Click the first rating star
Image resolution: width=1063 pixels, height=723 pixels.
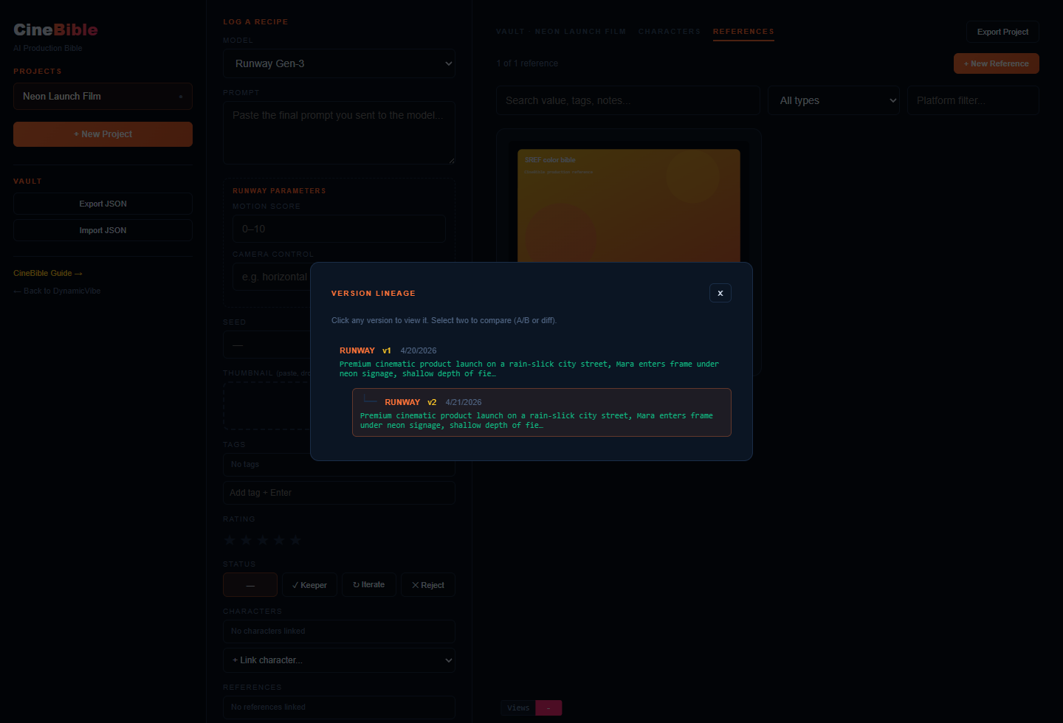pyautogui.click(x=230, y=540)
